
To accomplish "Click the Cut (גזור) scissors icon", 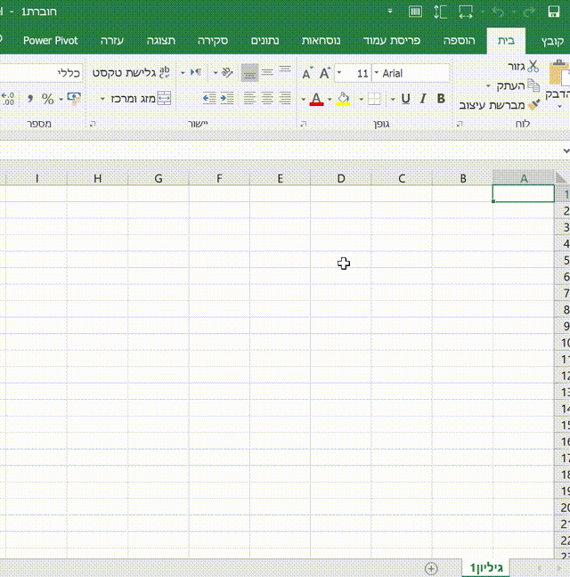I will click(533, 67).
